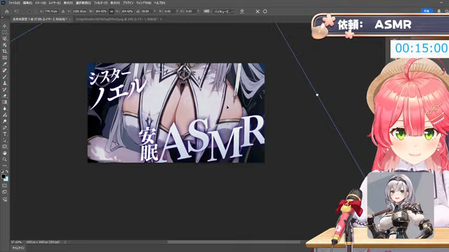Click the zoom level 37.63% field

tap(16, 242)
